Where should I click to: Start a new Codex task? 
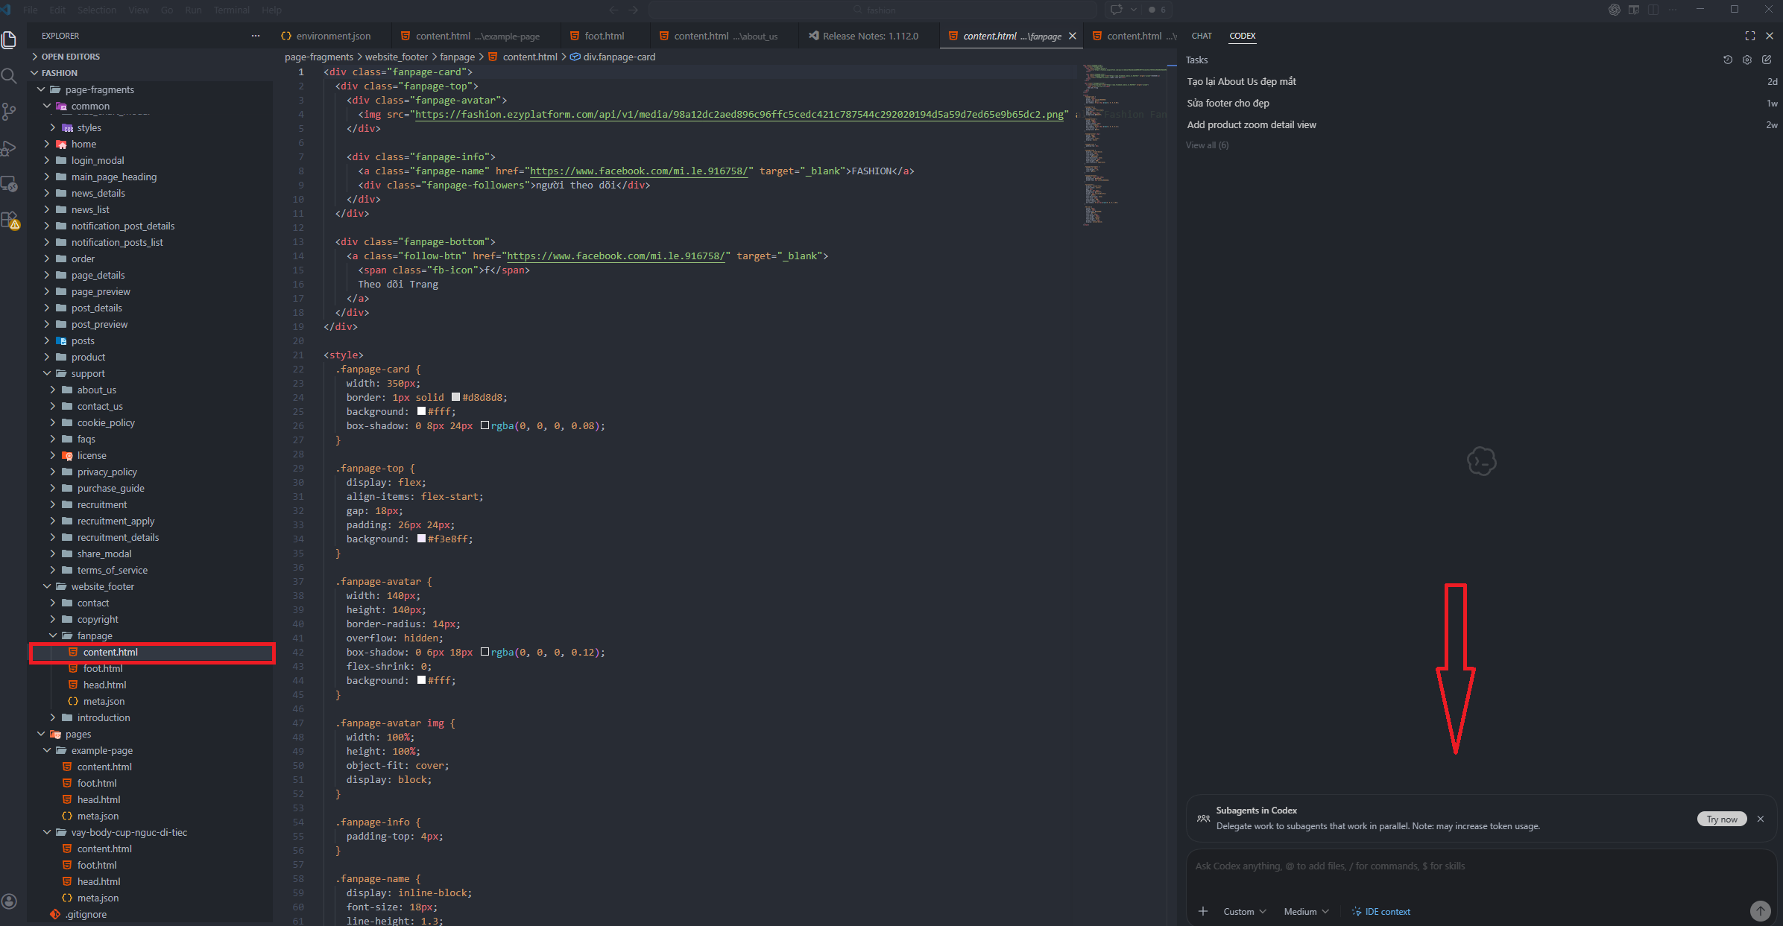tap(1766, 60)
